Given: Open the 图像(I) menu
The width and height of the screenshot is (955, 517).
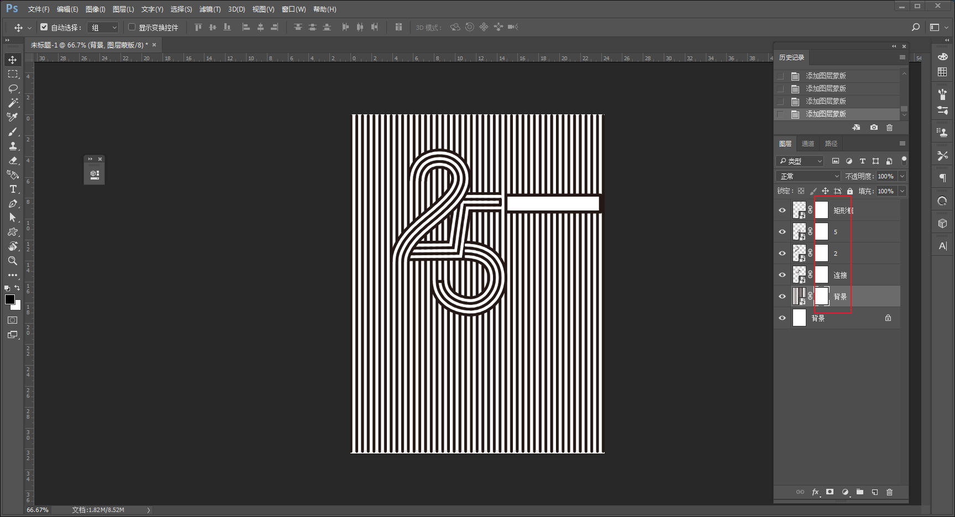Looking at the screenshot, I should pyautogui.click(x=95, y=9).
